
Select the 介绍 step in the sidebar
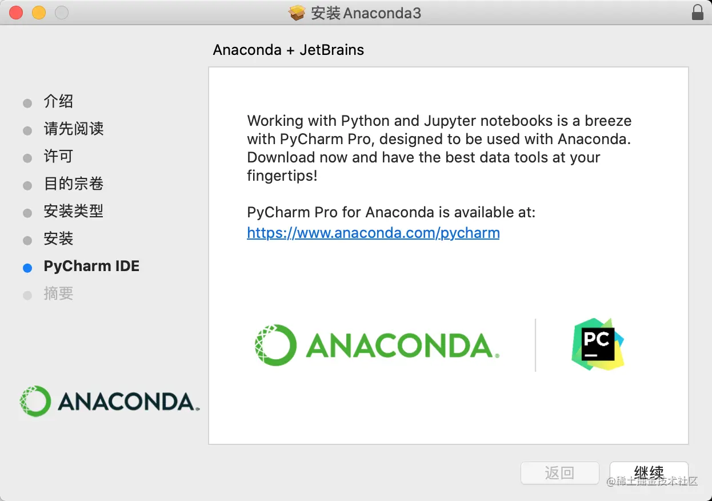tap(59, 101)
